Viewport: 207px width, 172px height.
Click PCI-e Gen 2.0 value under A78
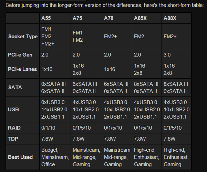(117, 55)
